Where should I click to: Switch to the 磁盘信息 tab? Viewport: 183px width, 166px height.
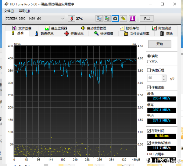(x=44, y=34)
